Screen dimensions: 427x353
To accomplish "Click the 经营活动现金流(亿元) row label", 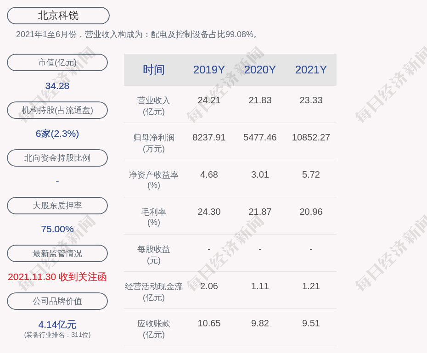I will pyautogui.click(x=154, y=291).
